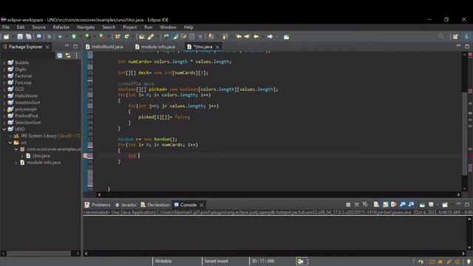Toggle Show Console on Standard Out change
The height and width of the screenshot is (266, 473).
[402, 205]
